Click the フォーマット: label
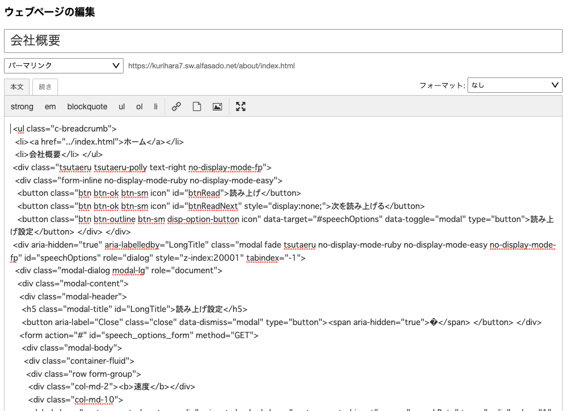570x411 pixels. click(442, 85)
